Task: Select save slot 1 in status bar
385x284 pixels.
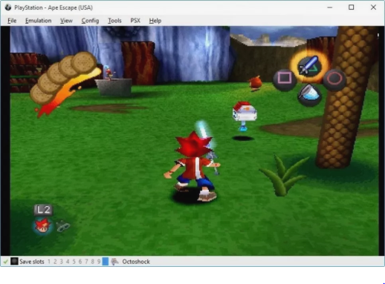Action: click(49, 262)
